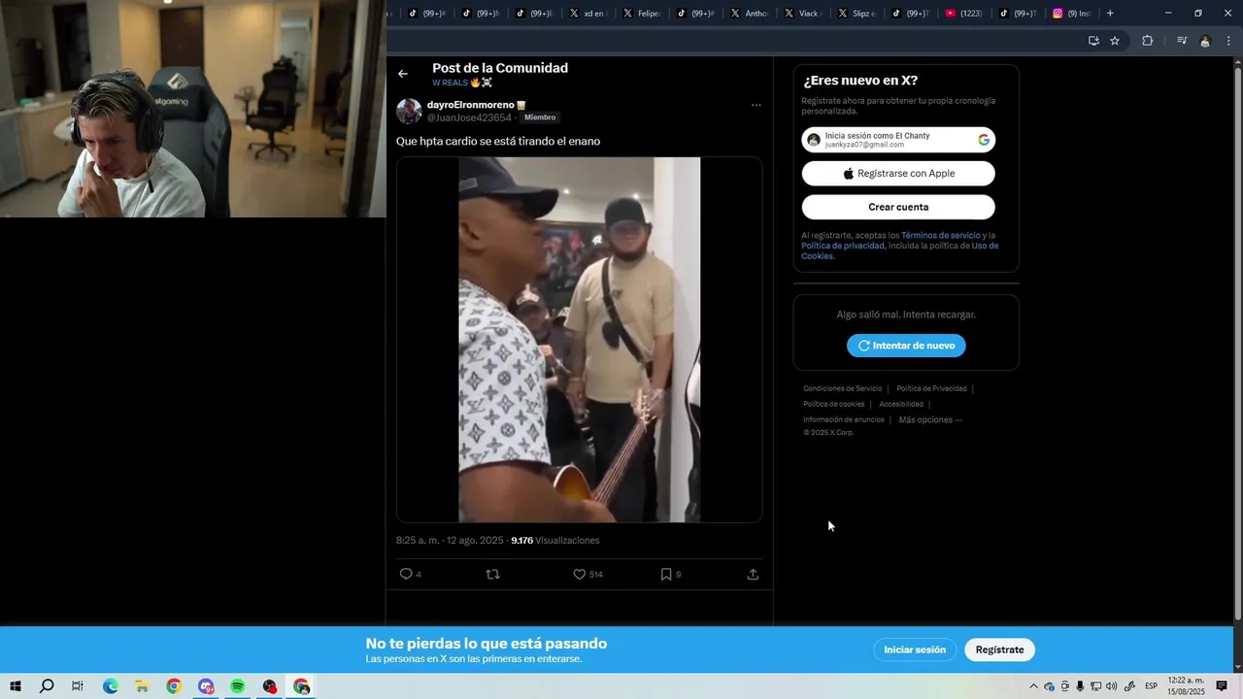
Task: Open the post's three-dot options menu
Action: [756, 105]
